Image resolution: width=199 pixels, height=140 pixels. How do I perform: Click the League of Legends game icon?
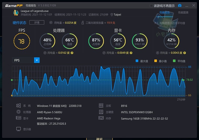pos(16,13)
